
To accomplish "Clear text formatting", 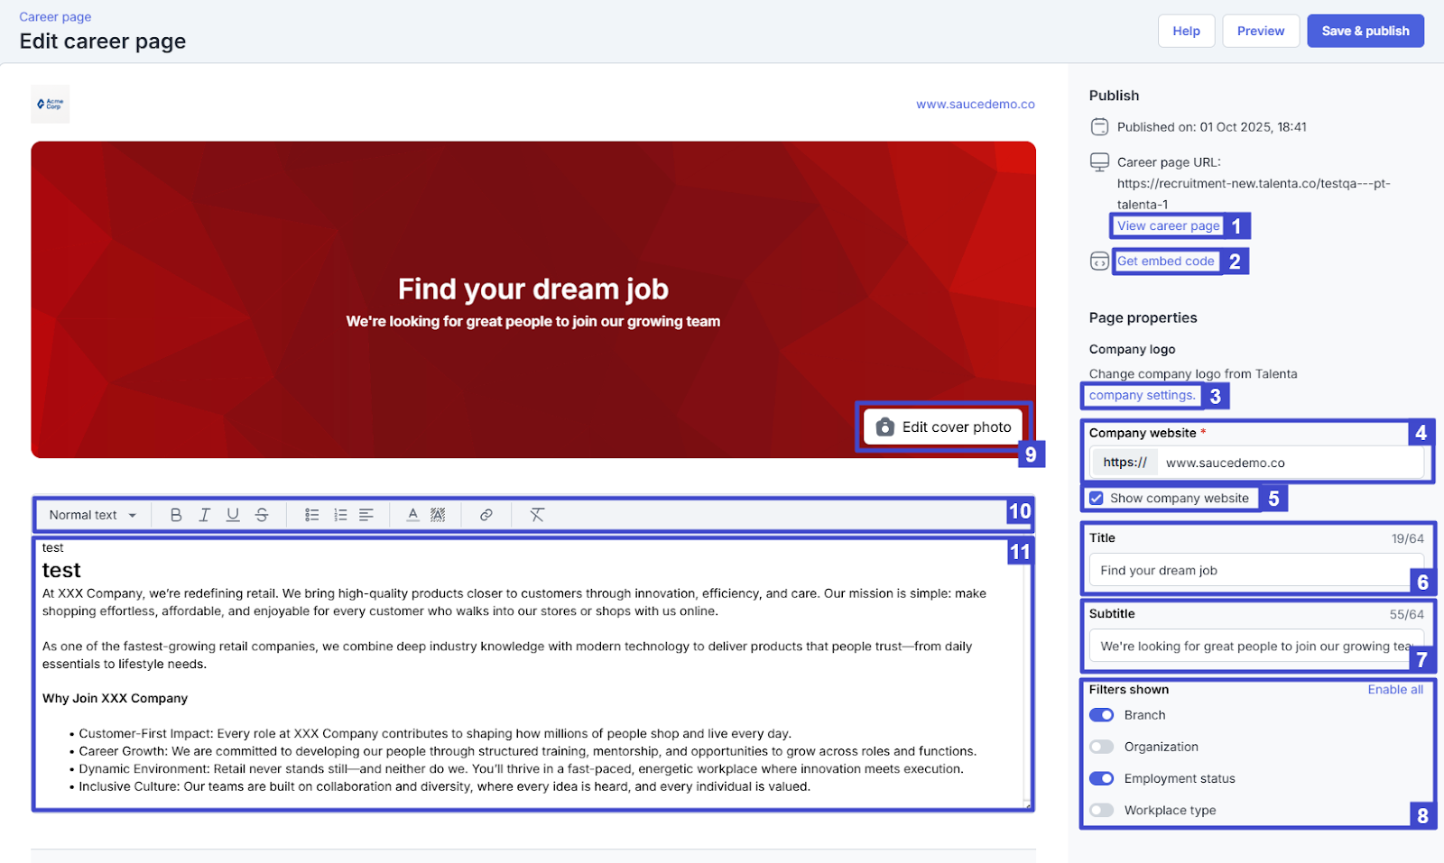I will point(537,515).
